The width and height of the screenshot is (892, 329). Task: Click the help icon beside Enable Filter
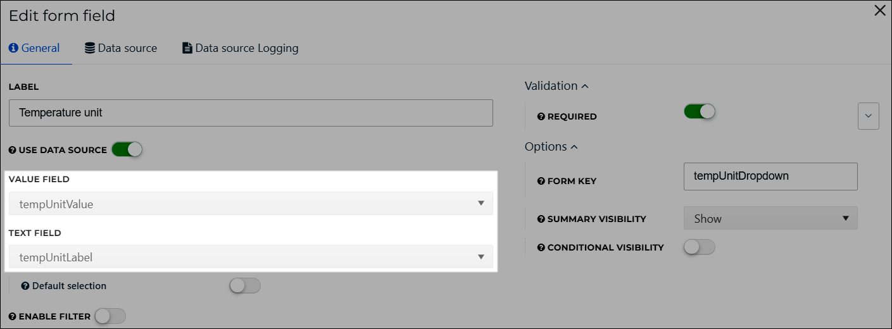[x=13, y=316]
